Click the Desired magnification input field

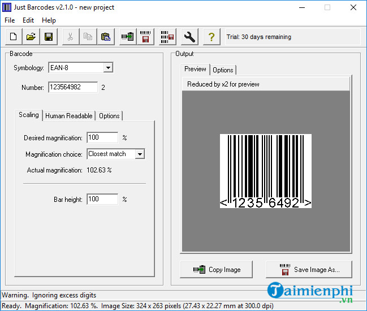point(102,137)
